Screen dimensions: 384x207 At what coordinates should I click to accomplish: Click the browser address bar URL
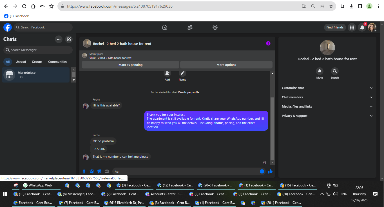point(120,6)
